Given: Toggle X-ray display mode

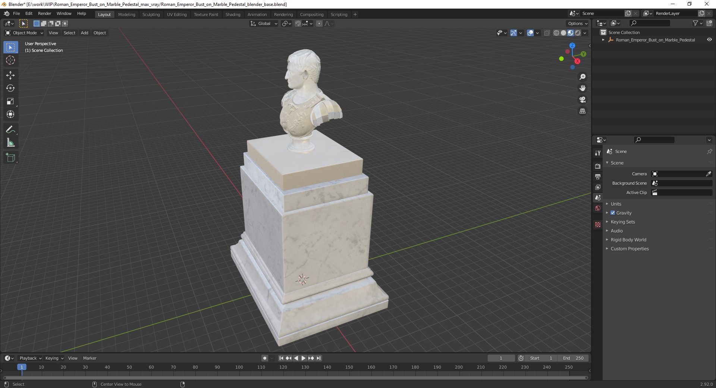Looking at the screenshot, I should [x=547, y=33].
